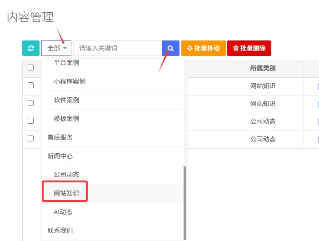Choose 模板案例 in the dropdown list
This screenshot has width=319, height=241.
66,119
